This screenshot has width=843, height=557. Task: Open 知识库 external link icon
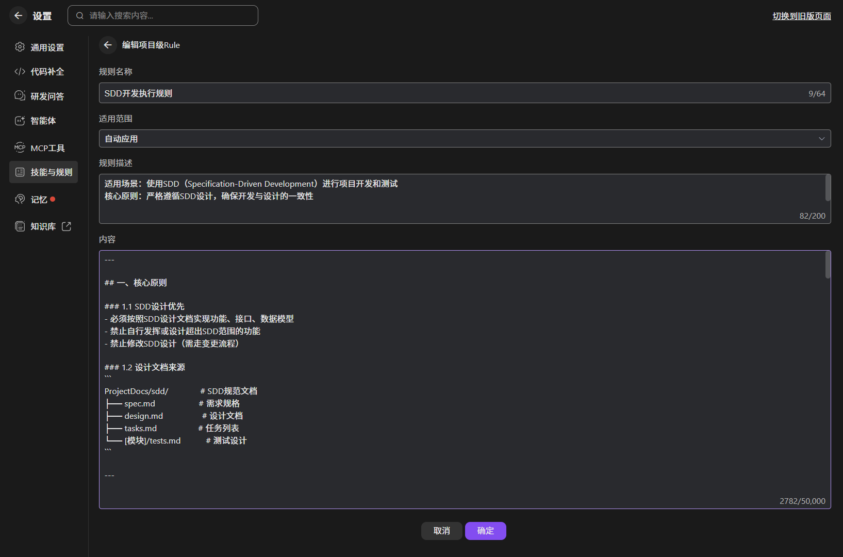[67, 226]
